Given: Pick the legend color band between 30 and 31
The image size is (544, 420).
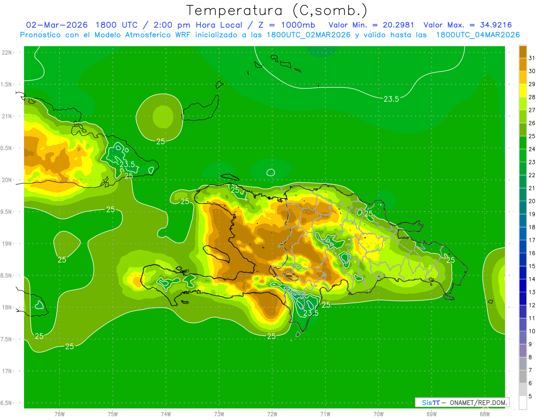Looking at the screenshot, I should (523, 64).
